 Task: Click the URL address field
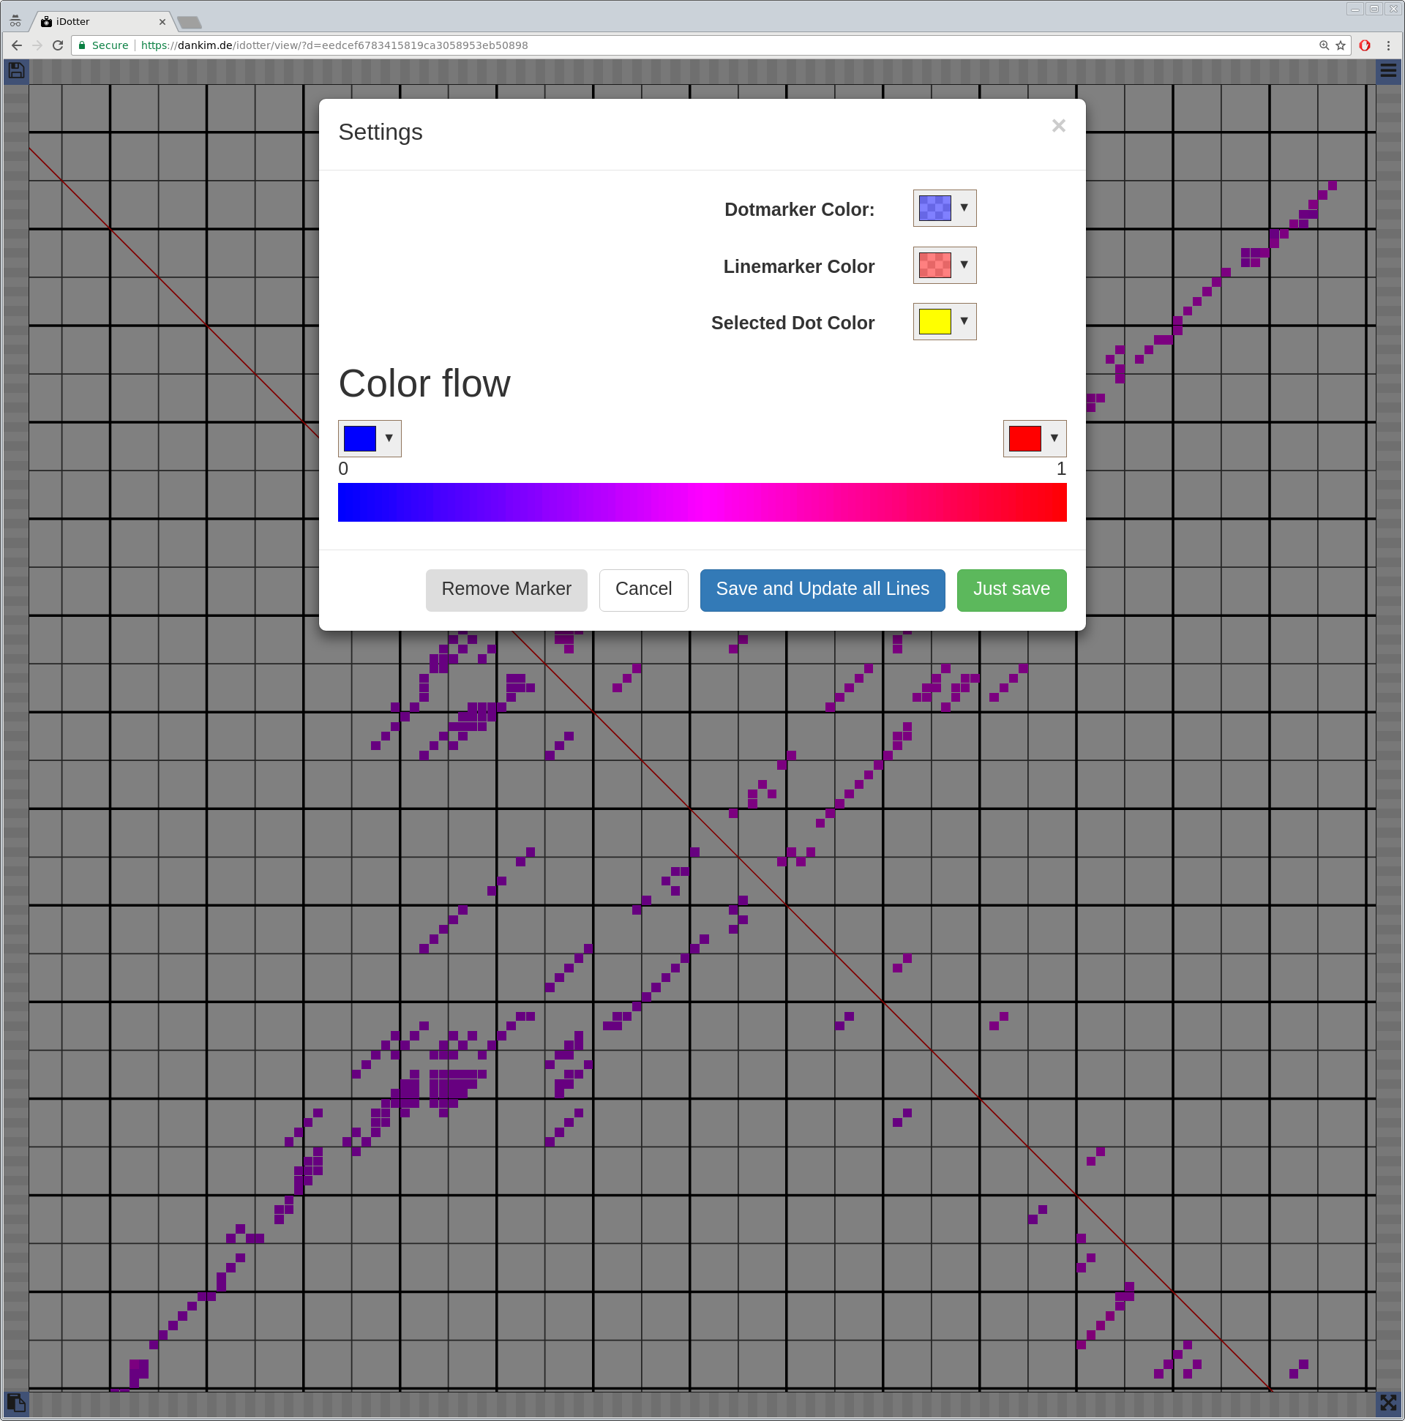point(662,45)
